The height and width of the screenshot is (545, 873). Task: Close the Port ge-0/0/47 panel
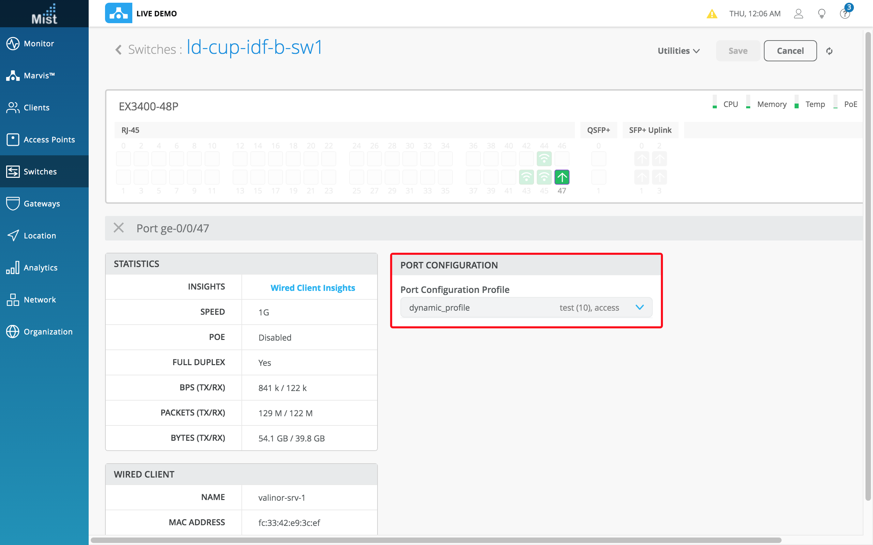point(119,228)
